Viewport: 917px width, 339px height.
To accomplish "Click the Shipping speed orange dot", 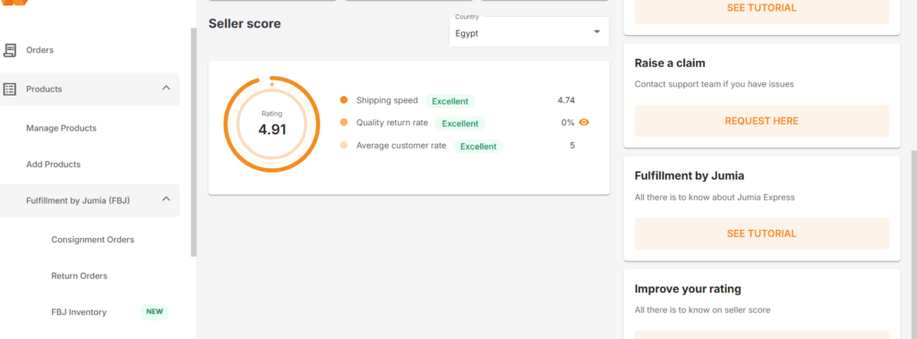I will [x=344, y=100].
